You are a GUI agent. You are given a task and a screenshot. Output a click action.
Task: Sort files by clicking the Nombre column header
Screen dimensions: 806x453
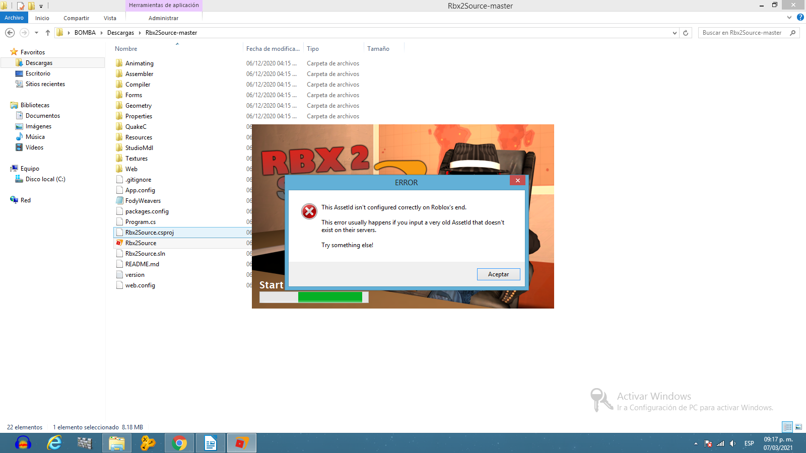(125, 48)
